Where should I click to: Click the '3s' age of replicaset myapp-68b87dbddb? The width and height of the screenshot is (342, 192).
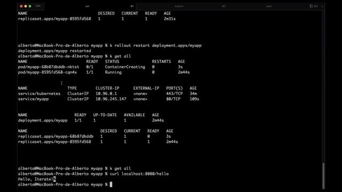click(168, 137)
